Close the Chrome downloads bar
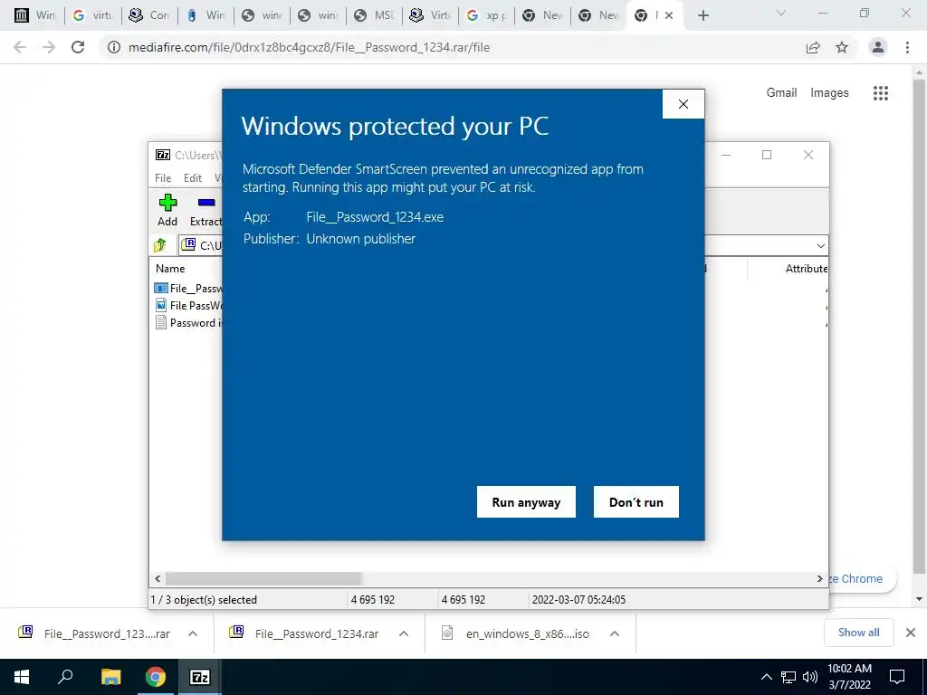Image resolution: width=927 pixels, height=695 pixels. pyautogui.click(x=911, y=633)
